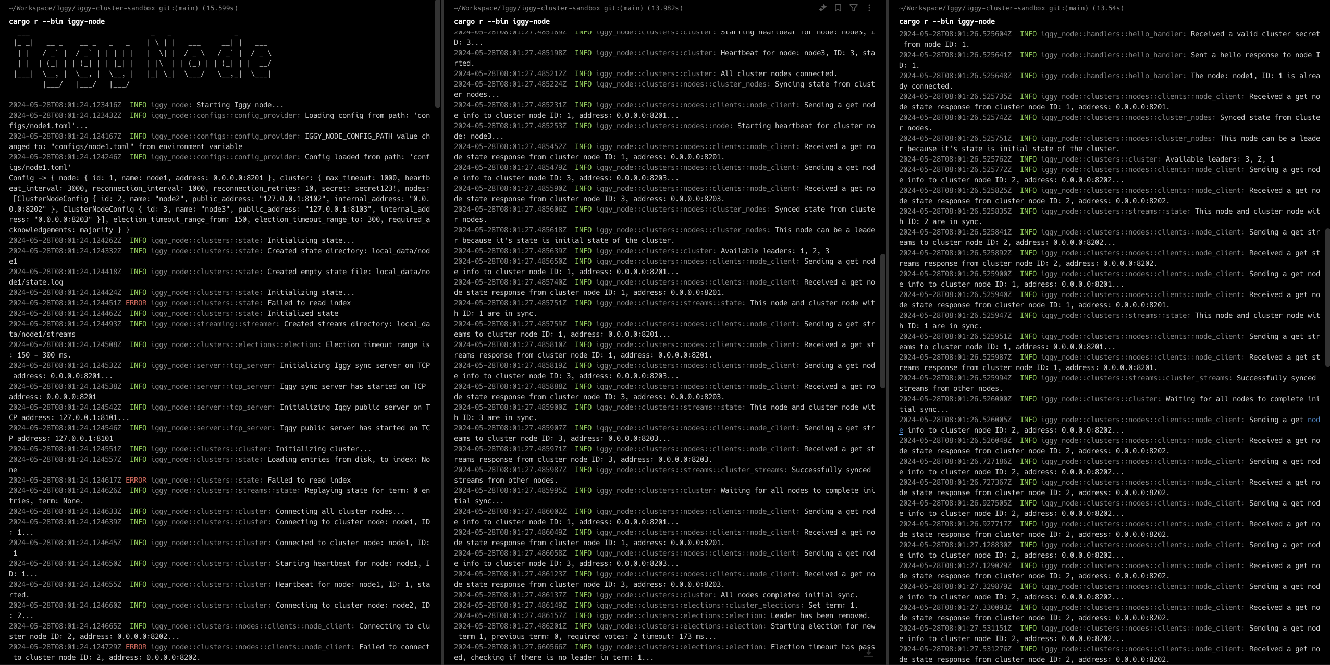This screenshot has width=1330, height=665.
Task: Click the middle pane's vertical scrollbar thumb
Action: pyautogui.click(x=883, y=321)
